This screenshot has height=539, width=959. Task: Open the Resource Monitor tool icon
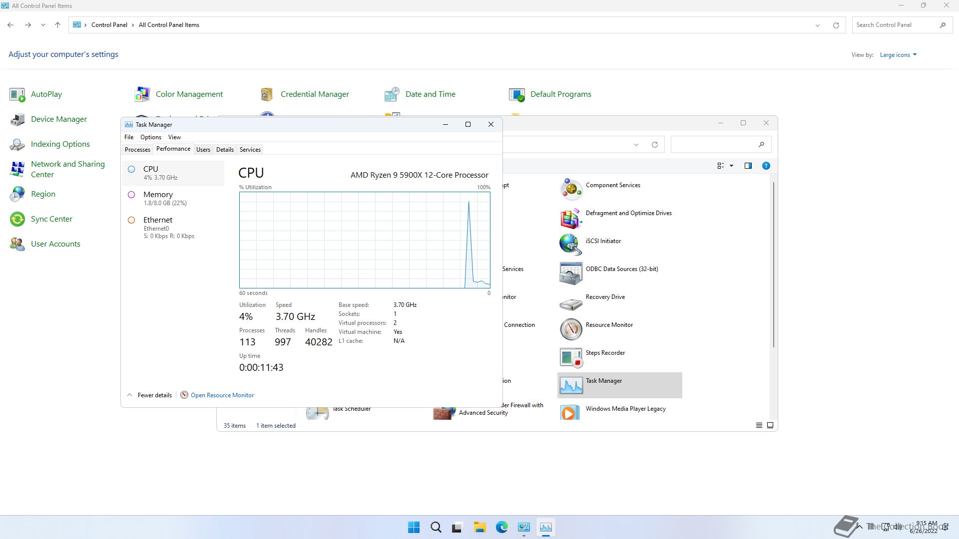571,329
